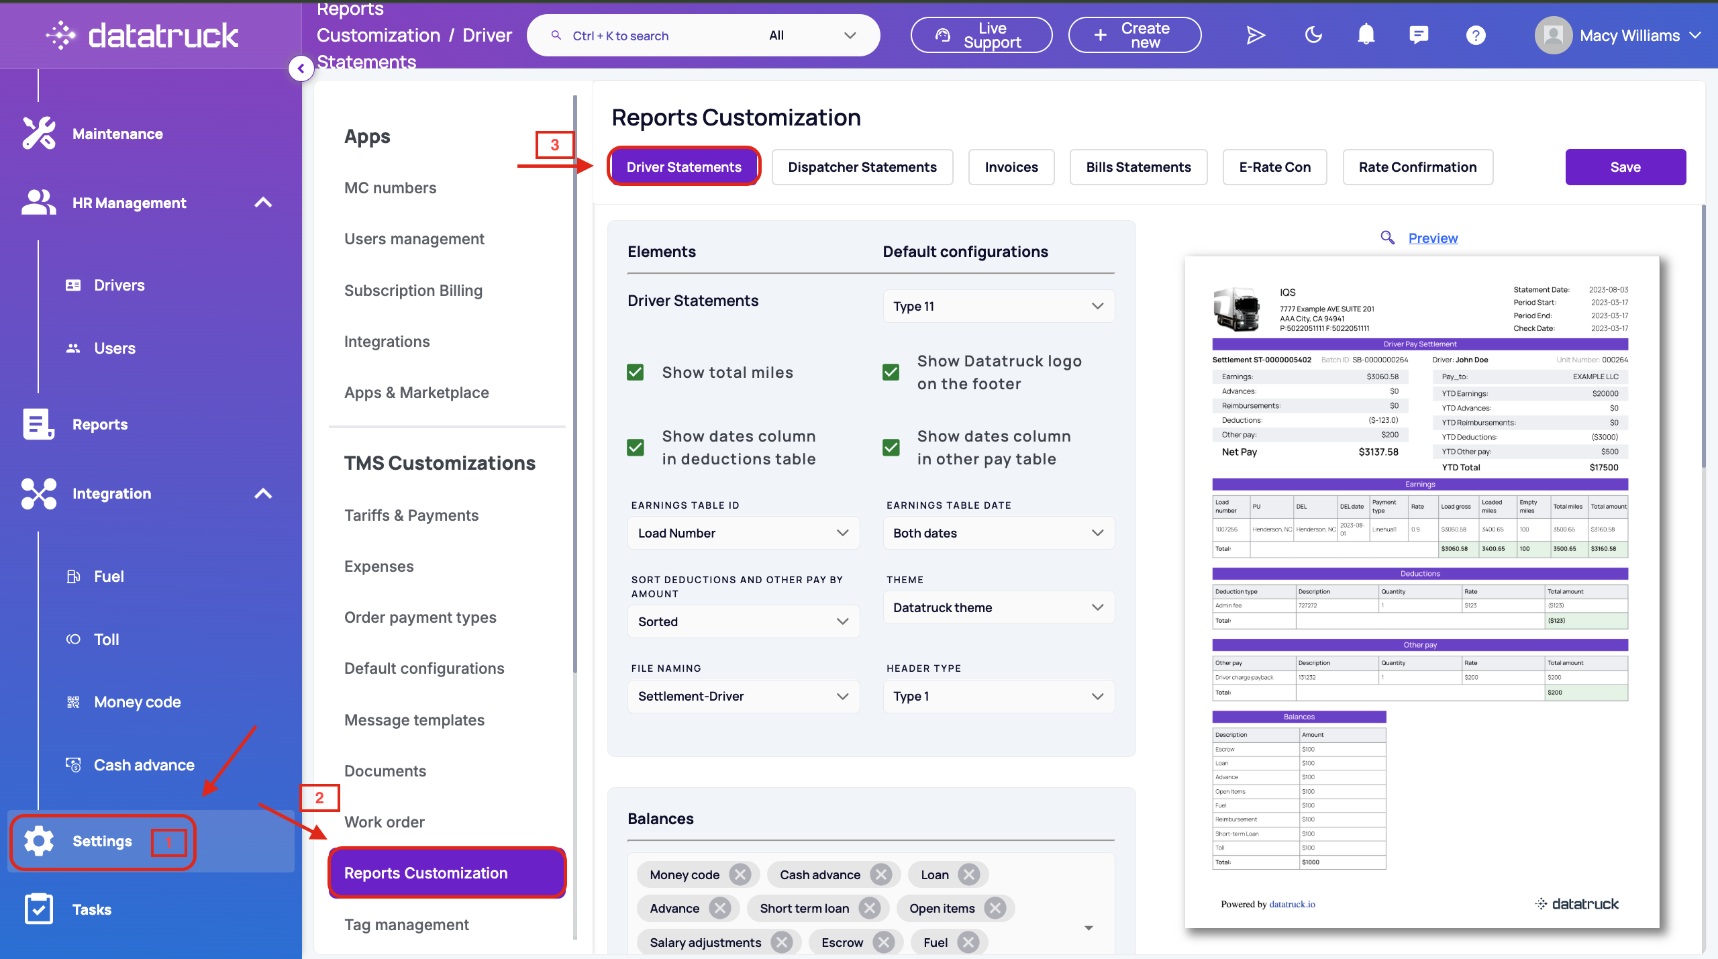Image resolution: width=1718 pixels, height=959 pixels.
Task: Open Reports Customization in settings menu
Action: pos(447,872)
